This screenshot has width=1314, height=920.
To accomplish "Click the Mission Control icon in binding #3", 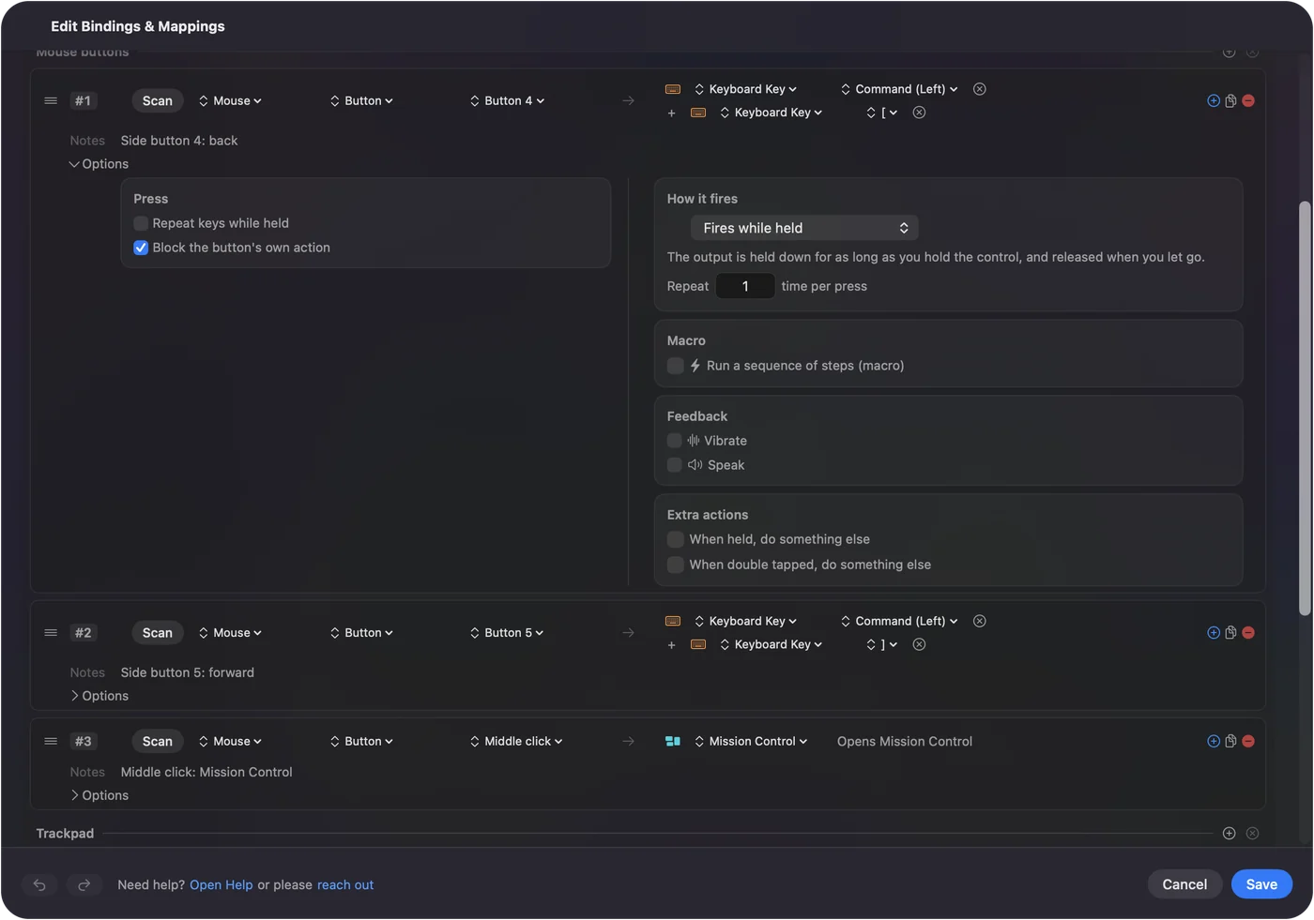I will click(x=673, y=741).
